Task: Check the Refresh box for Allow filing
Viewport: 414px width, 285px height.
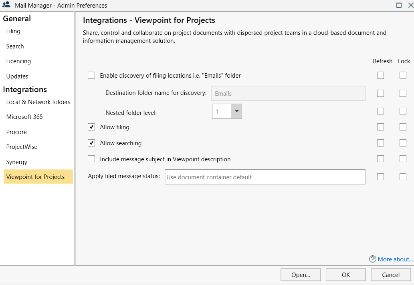Action: (x=380, y=127)
